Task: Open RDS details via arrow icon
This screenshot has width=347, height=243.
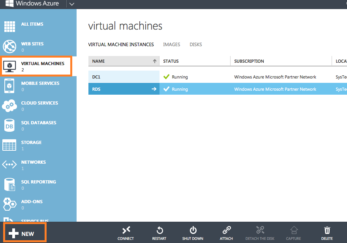Action: point(154,89)
